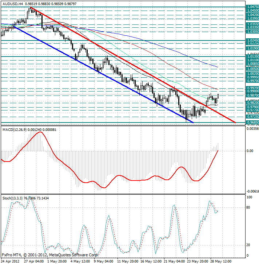Click the 1.0190 price level label
The height and width of the screenshot is (264, 259).
coord(252,48)
